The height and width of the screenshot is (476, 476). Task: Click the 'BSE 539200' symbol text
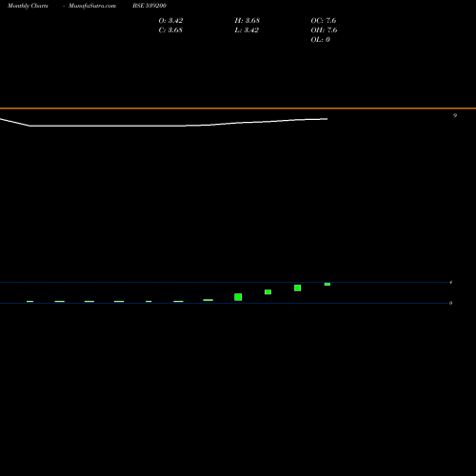pyautogui.click(x=149, y=6)
